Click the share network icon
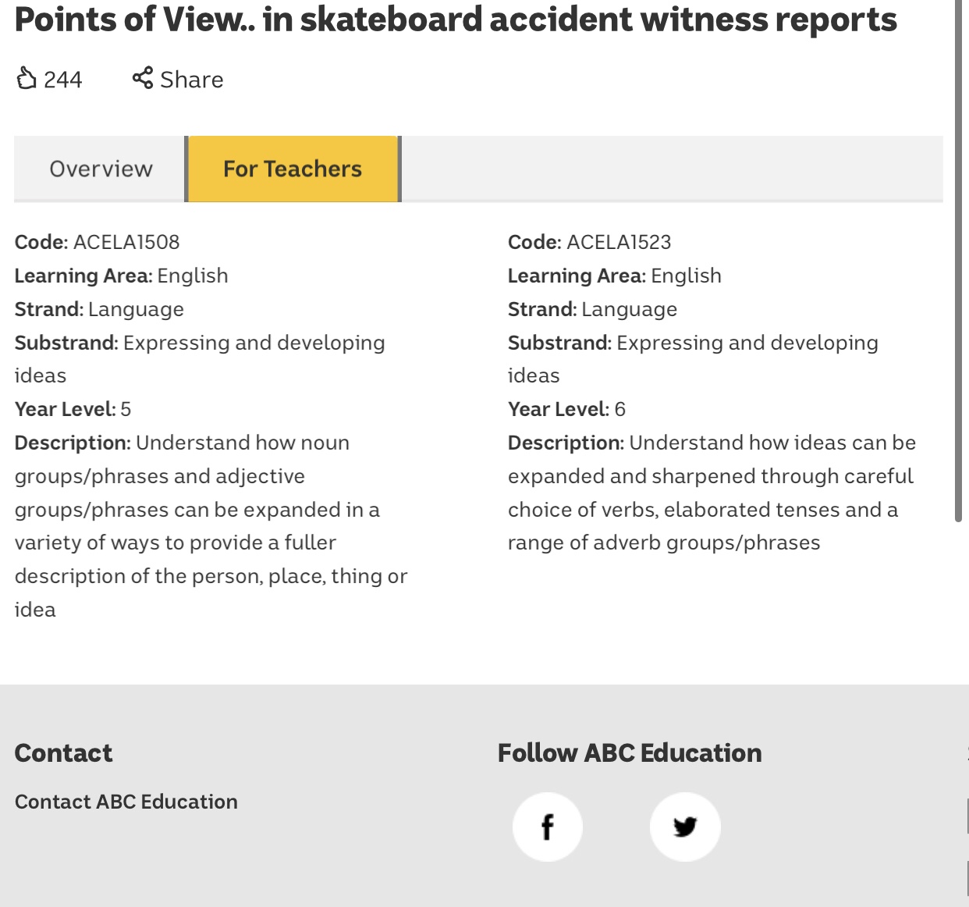 point(143,78)
